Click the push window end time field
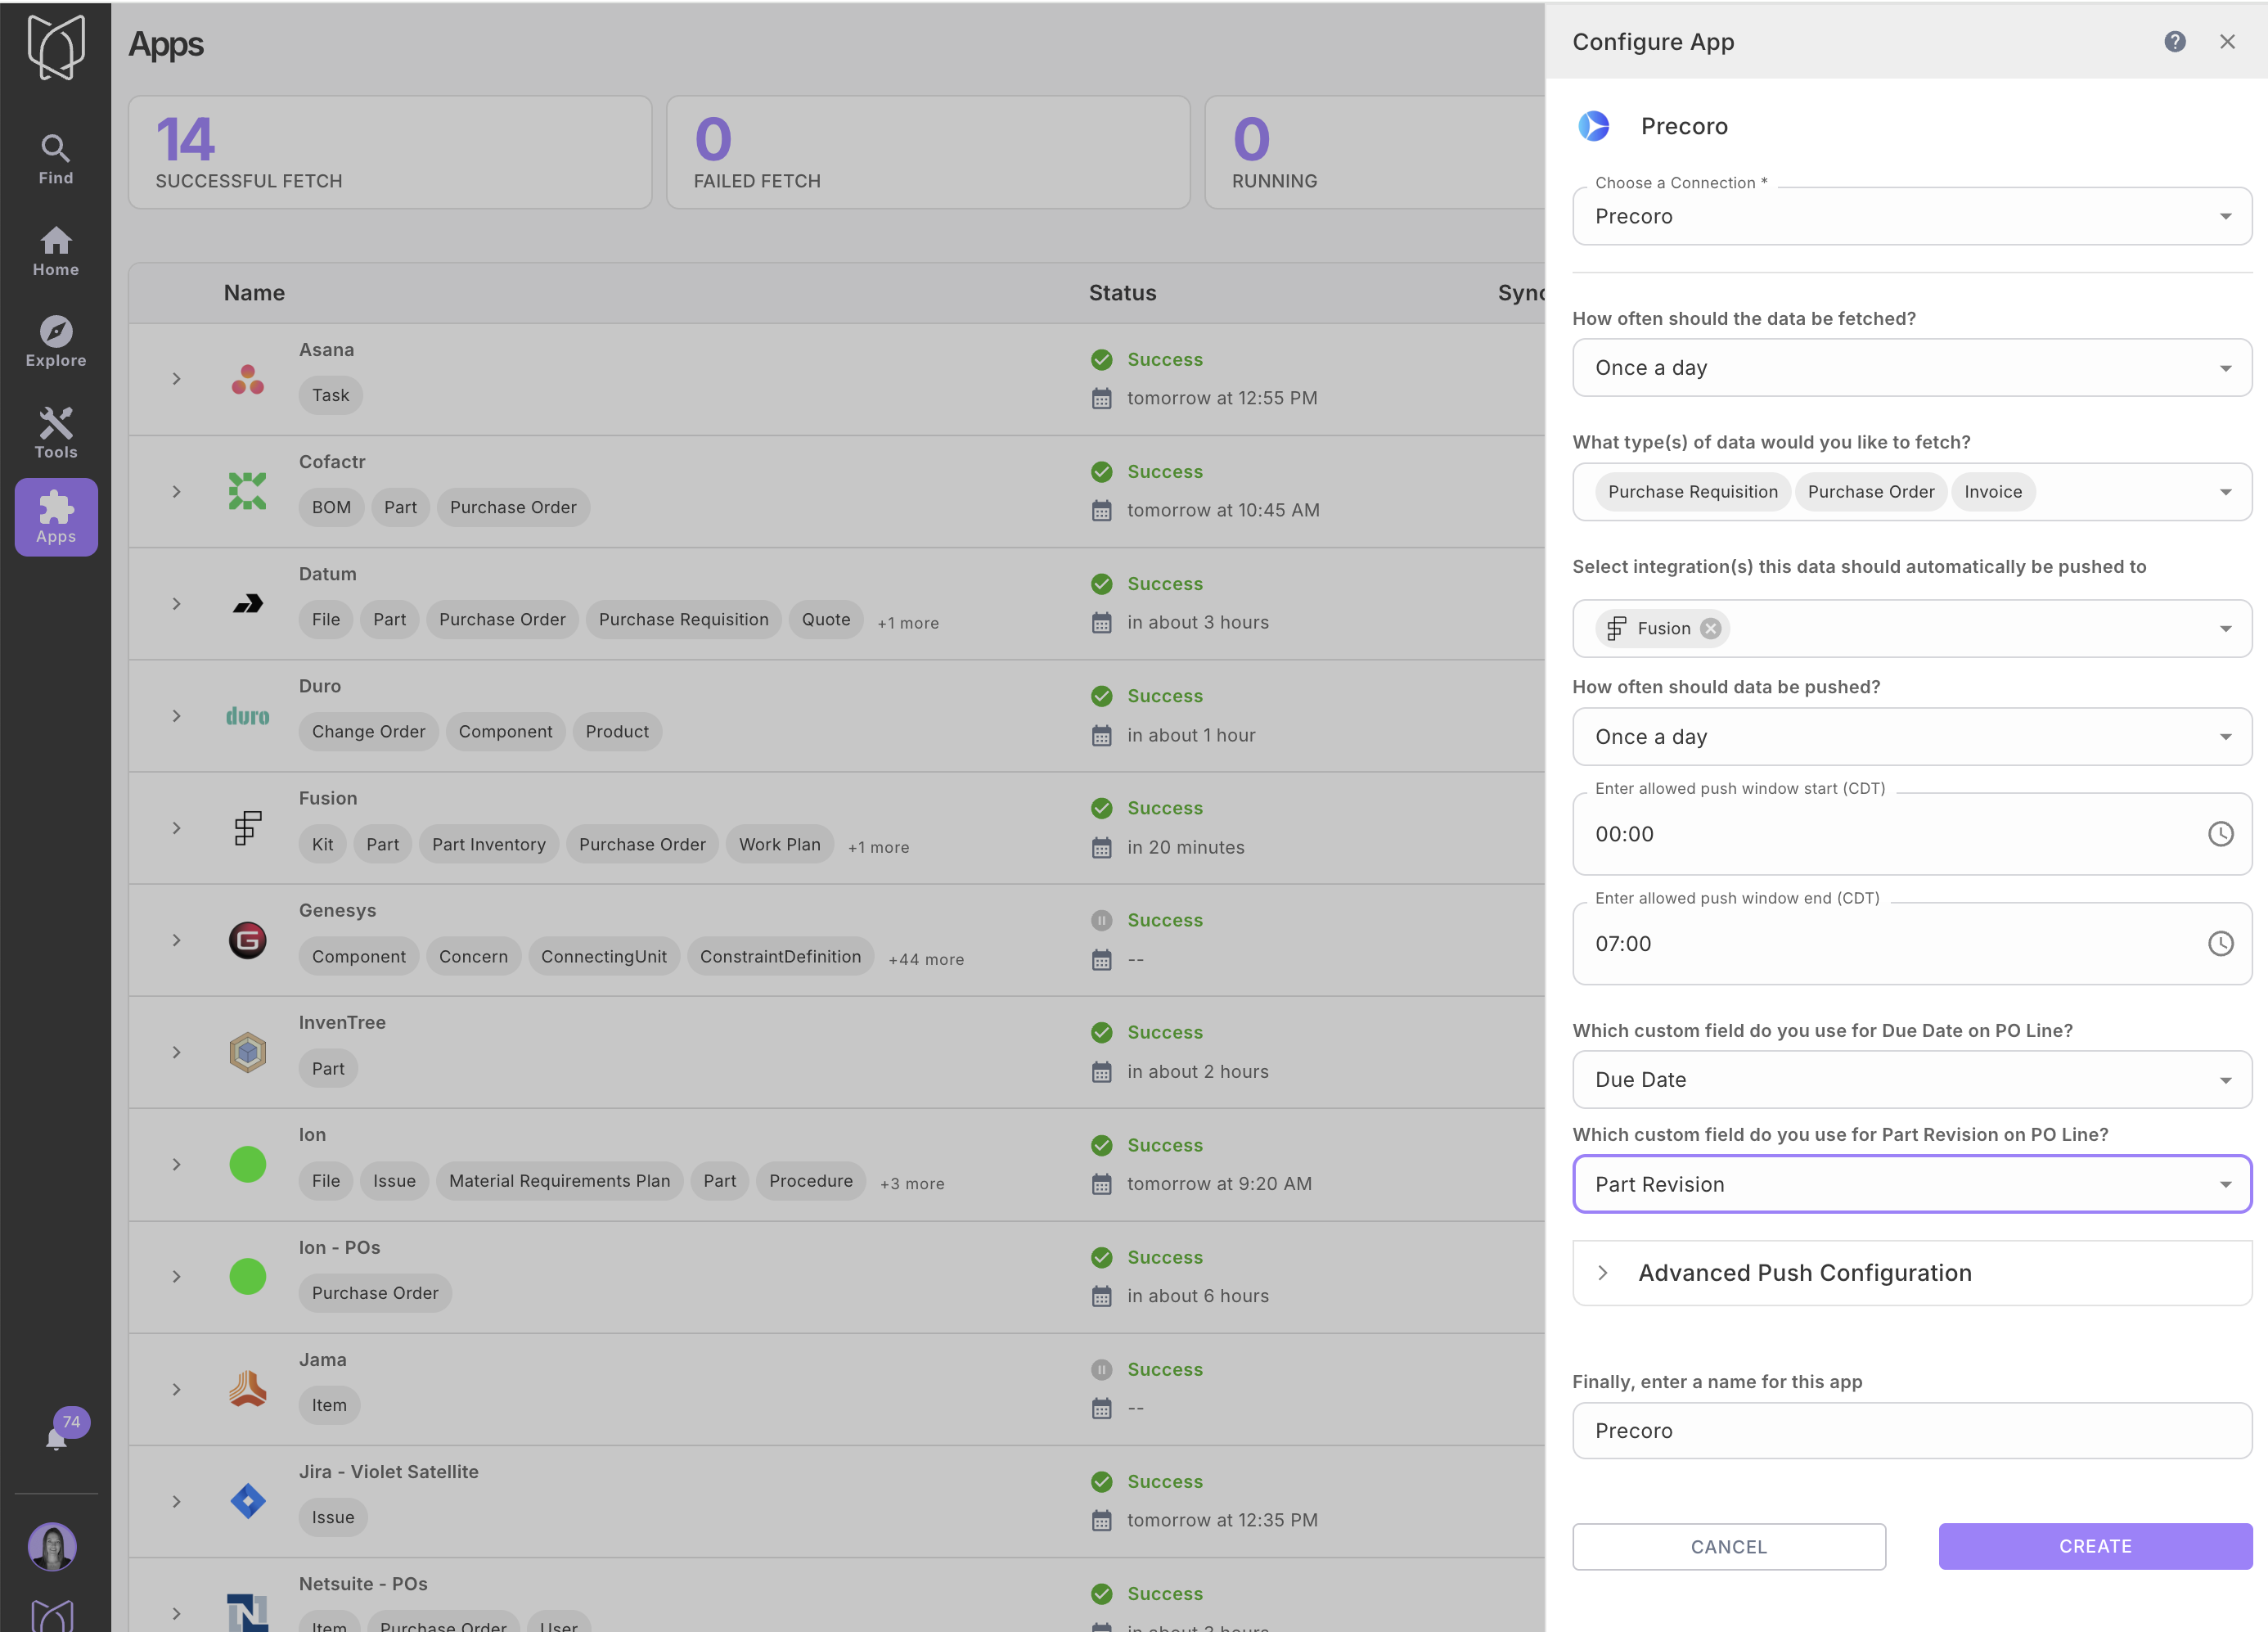The image size is (2268, 1632). pos(1912,944)
